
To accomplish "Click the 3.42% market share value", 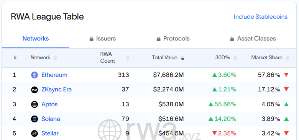I will [x=271, y=133].
